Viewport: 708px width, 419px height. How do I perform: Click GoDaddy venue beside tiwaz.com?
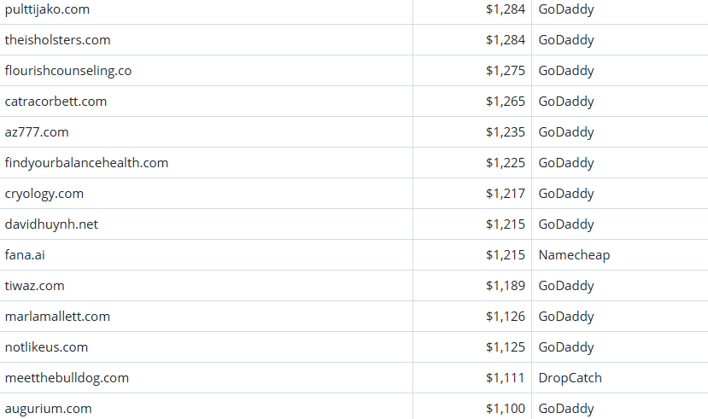565,286
